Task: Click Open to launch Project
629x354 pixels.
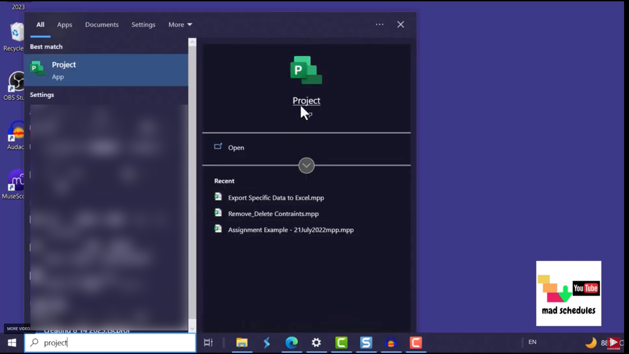Action: pos(236,148)
